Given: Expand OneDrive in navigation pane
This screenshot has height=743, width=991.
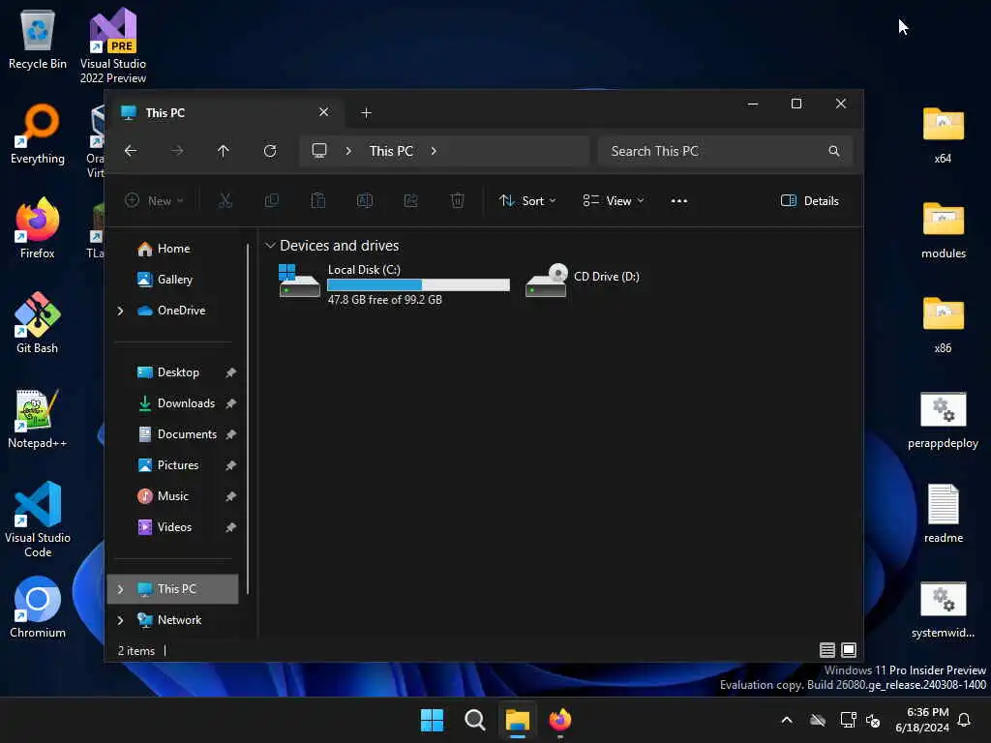Looking at the screenshot, I should point(120,311).
